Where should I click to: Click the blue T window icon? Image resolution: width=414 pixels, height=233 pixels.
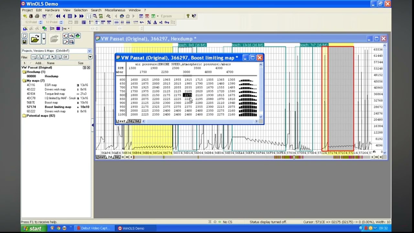[141, 16]
